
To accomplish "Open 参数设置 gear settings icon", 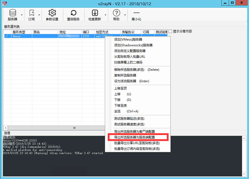I will point(52,13).
